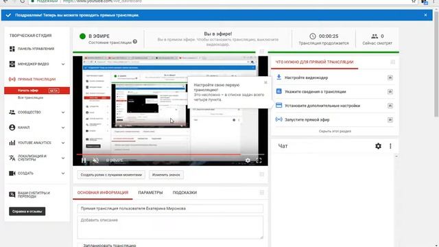Click the Канал account icon
Viewport: 439px width, 247px height.
pyautogui.click(x=12, y=128)
